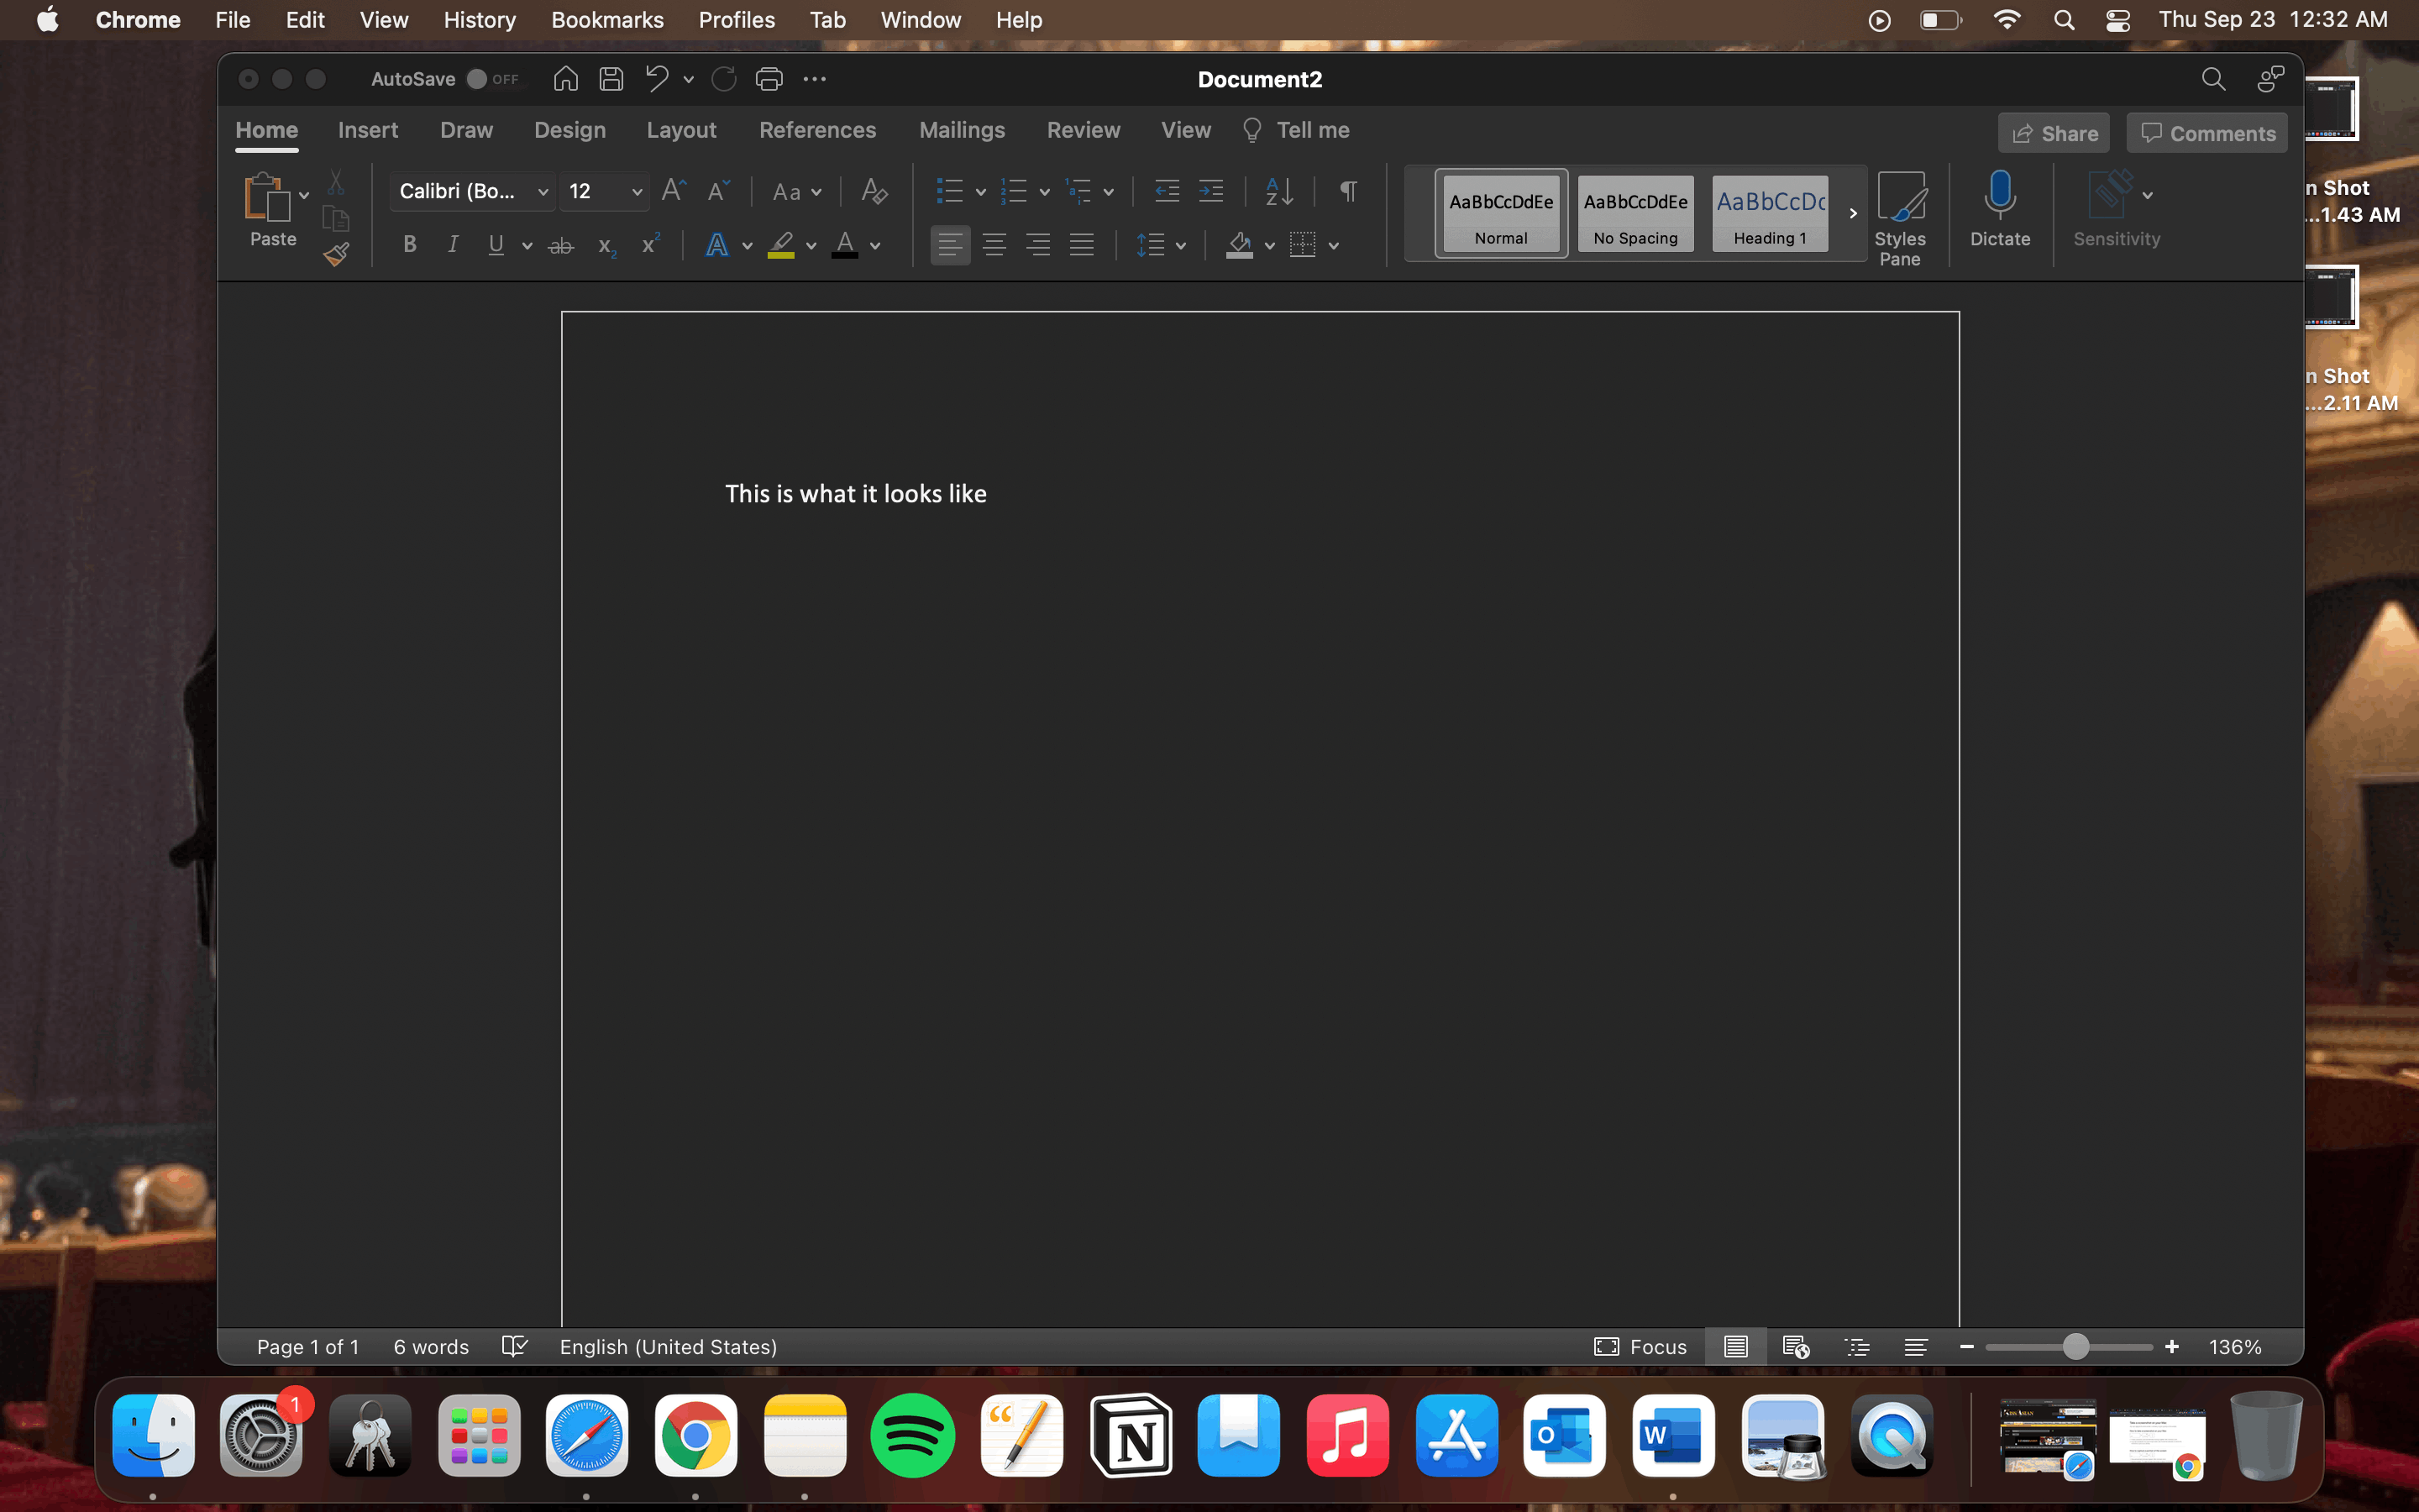This screenshot has height=1512, width=2419.
Task: Click the Comments button
Action: tap(2207, 133)
